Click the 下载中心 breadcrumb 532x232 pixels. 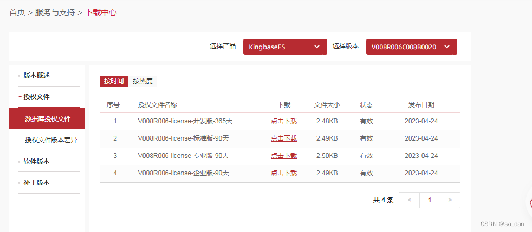point(100,12)
